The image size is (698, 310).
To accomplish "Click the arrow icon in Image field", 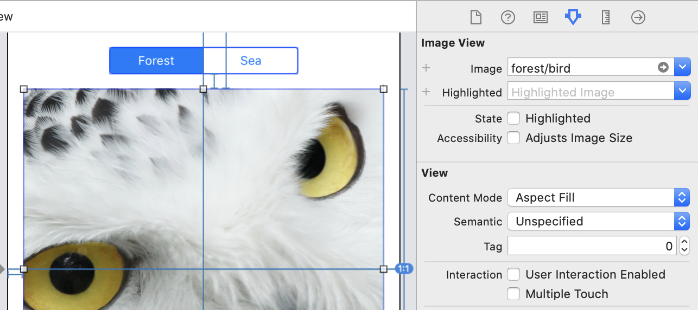I will [663, 68].
